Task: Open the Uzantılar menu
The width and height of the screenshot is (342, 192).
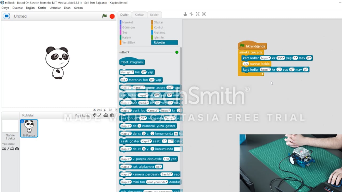Action: pos(55,8)
